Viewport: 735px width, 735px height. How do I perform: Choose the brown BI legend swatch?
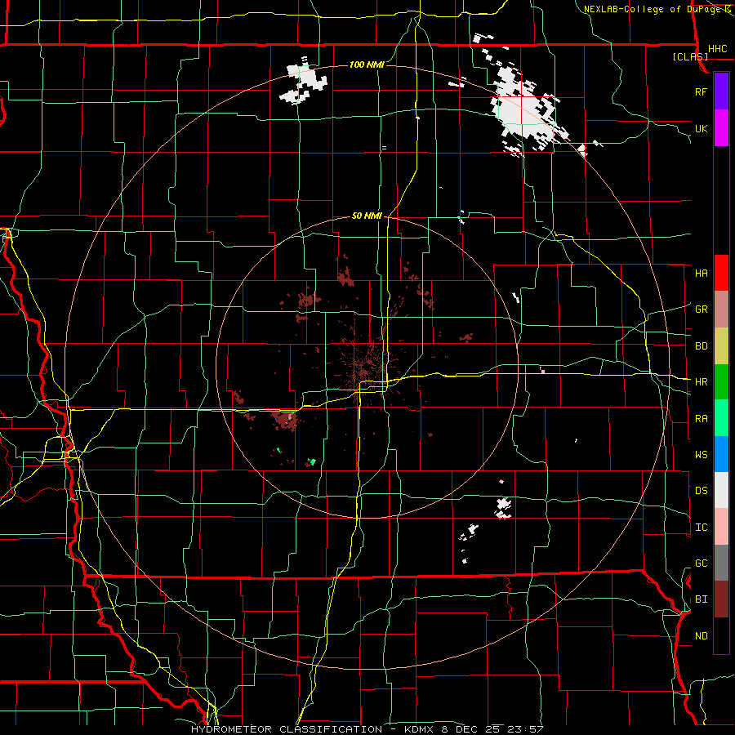(x=721, y=599)
